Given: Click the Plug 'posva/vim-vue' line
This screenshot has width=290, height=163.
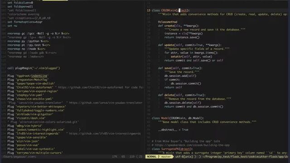Looking at the screenshot, I should 23,145.
